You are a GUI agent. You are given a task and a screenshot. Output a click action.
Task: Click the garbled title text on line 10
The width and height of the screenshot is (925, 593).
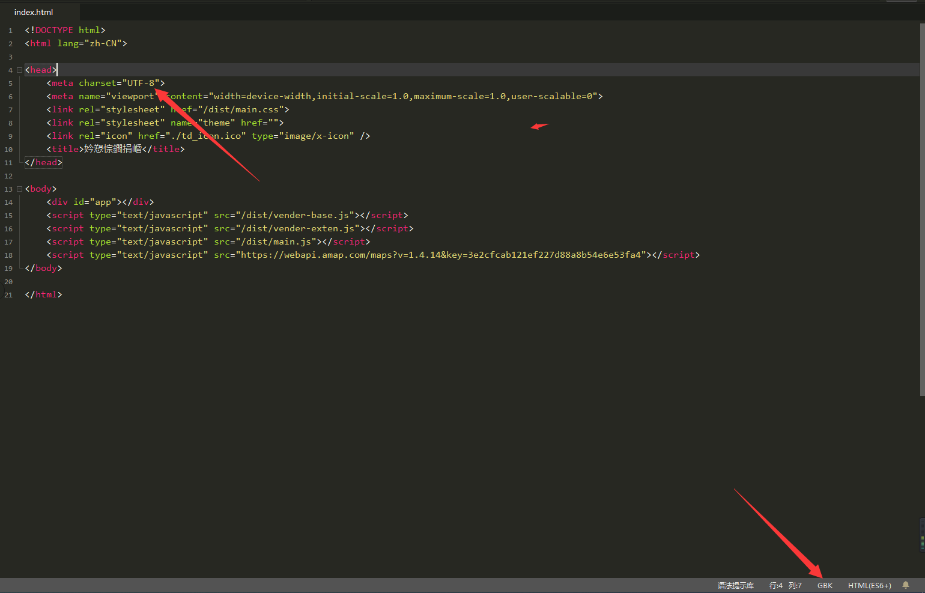[x=112, y=149]
